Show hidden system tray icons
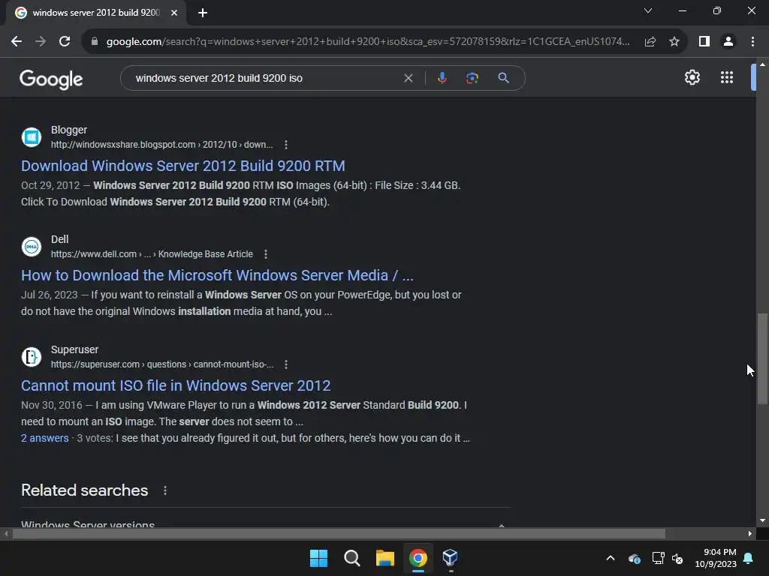Viewport: 769px width, 576px height. [611, 558]
